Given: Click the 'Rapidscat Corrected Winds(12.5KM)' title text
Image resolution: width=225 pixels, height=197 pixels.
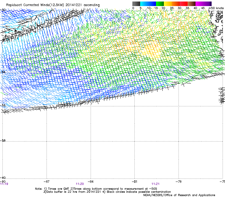Looking at the screenshot, I should [x=35, y=5].
